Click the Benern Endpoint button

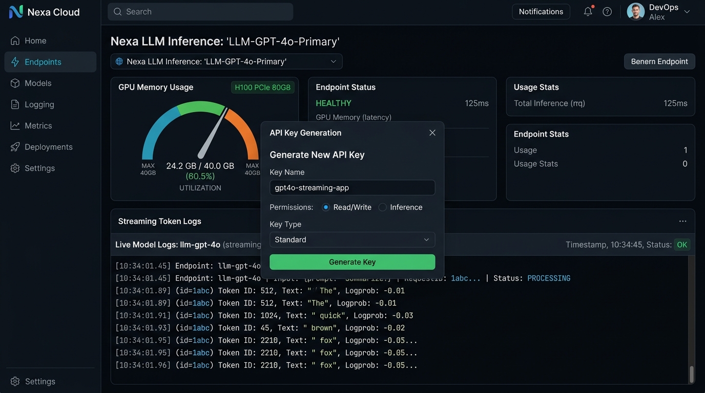pos(659,61)
